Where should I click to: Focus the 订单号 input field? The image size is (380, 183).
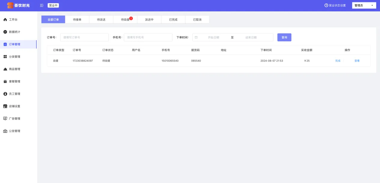84,37
